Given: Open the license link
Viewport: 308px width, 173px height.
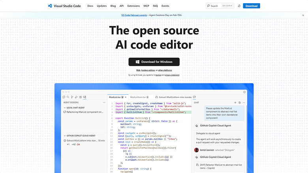Looking at the screenshot, I should click(158, 75).
